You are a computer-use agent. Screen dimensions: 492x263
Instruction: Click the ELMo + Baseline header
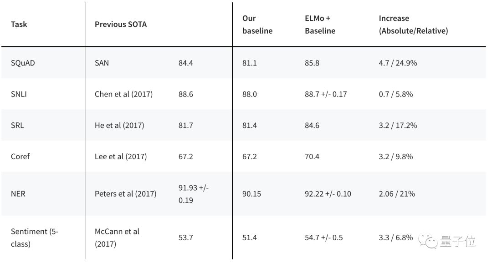click(x=320, y=25)
